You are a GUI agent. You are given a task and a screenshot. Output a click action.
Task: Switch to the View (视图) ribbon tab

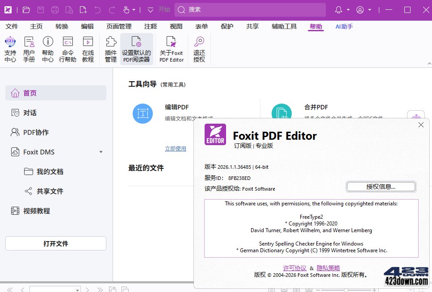coord(176,26)
